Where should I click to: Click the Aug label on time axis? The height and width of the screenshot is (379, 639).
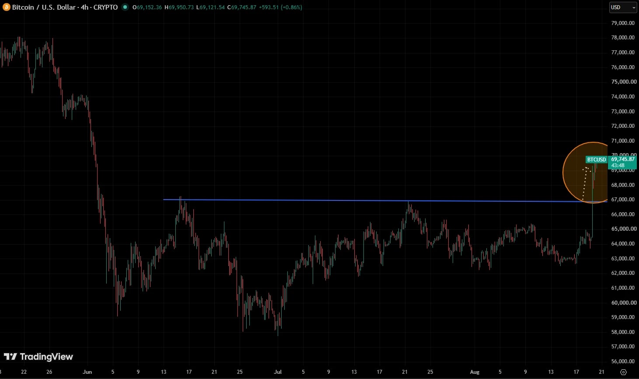[x=475, y=372]
